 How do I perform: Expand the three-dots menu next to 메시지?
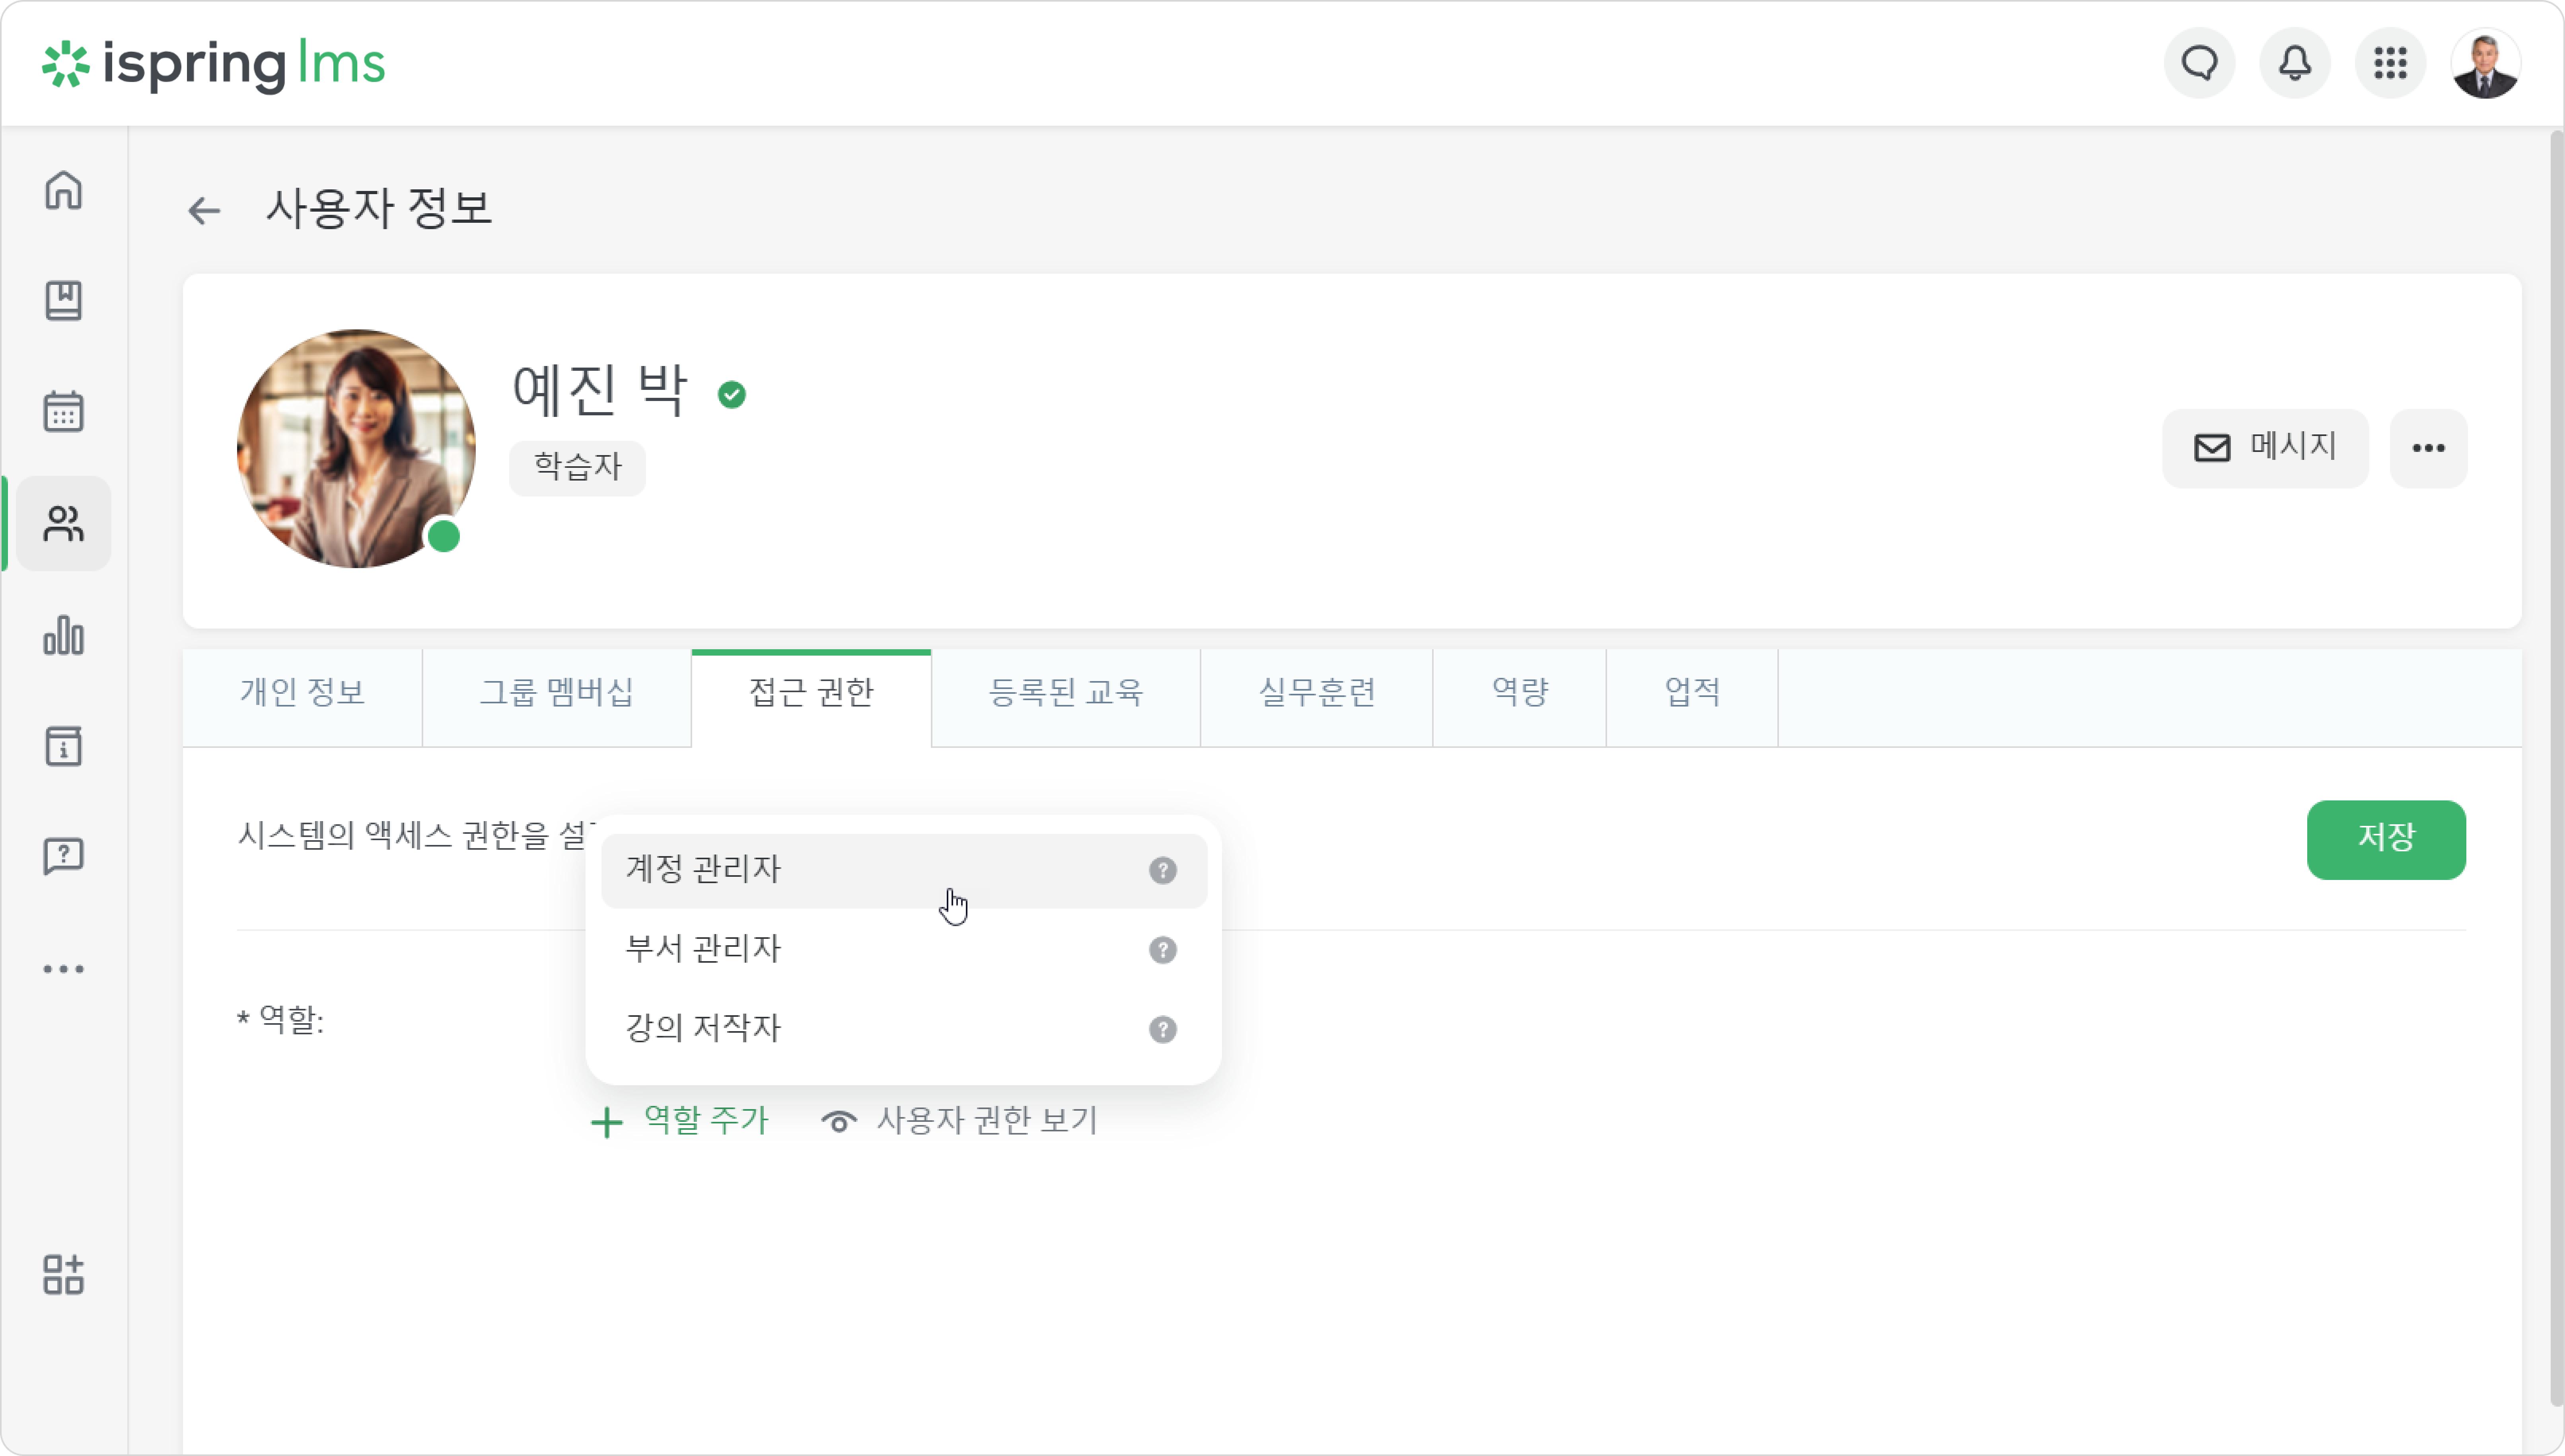(2428, 448)
